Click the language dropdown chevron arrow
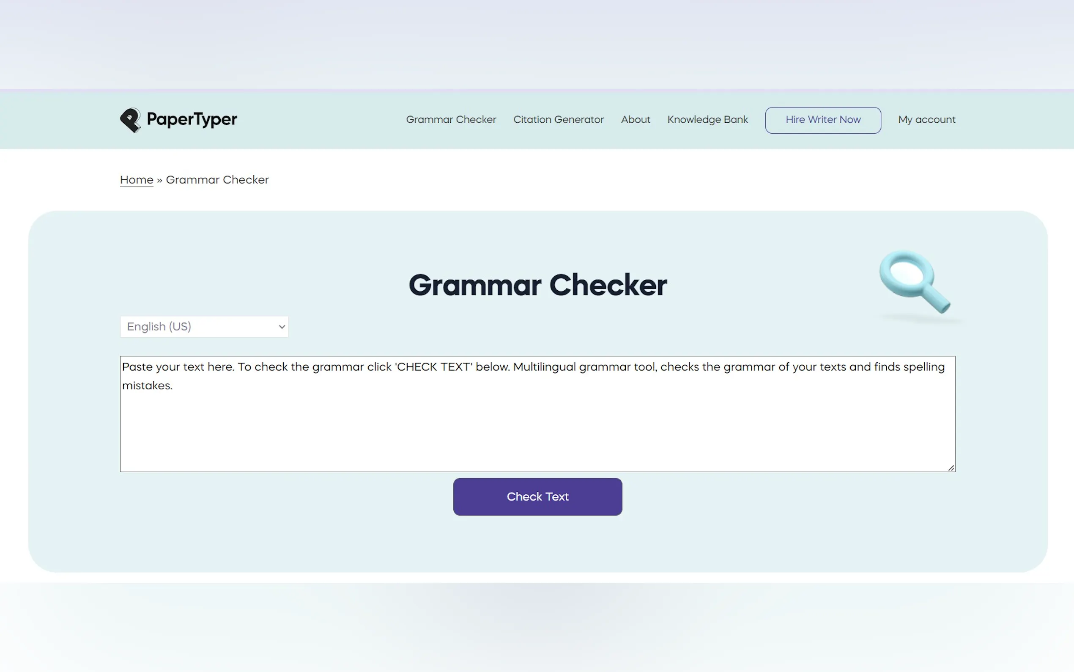This screenshot has width=1074, height=672. pos(282,327)
